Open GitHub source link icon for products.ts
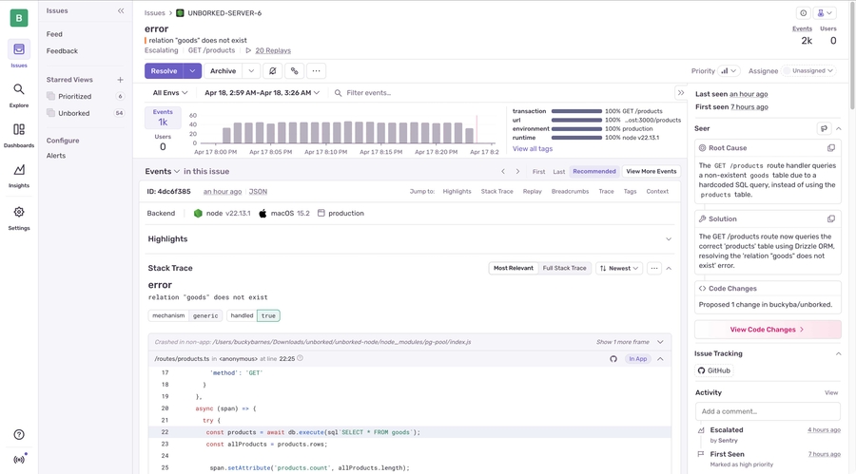 click(x=613, y=359)
